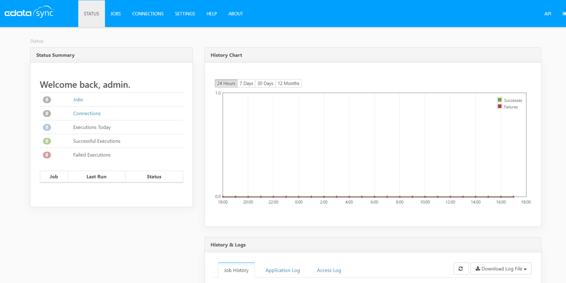Show the 30 Days history chart
The width and height of the screenshot is (566, 283).
point(265,83)
